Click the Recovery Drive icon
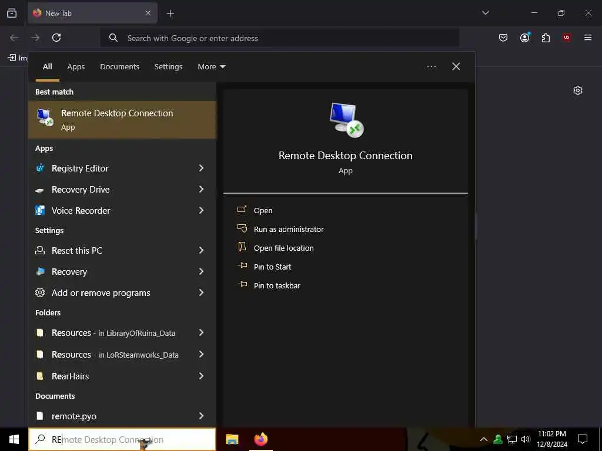Viewport: 602px width, 451px height. click(39, 190)
